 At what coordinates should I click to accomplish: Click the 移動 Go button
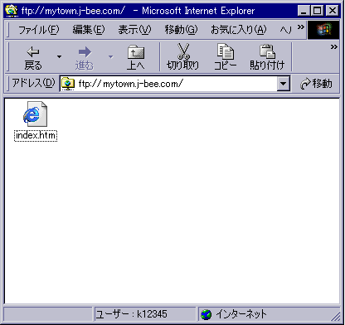316,84
